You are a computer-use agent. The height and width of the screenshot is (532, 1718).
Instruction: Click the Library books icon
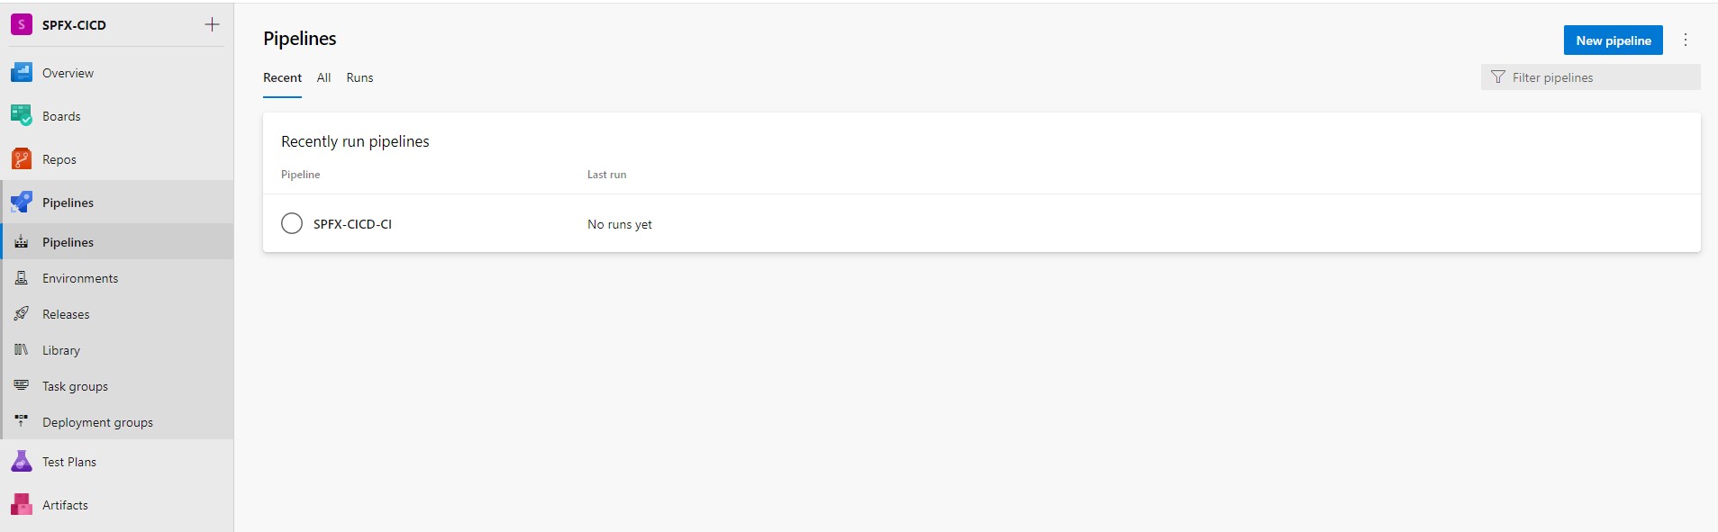point(22,350)
